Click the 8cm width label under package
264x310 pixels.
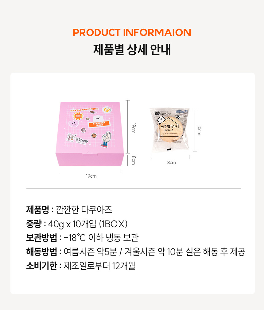click(171, 163)
